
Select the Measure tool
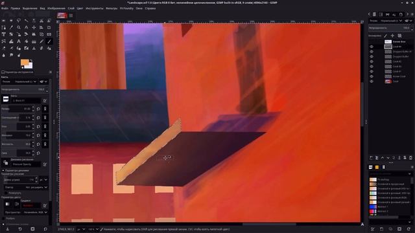pos(26,27)
